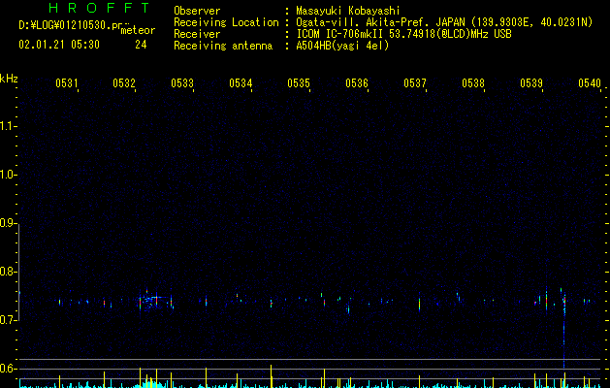This screenshot has height=388, width=610.
Task: Click the 0539 time marker
Action: (x=531, y=82)
